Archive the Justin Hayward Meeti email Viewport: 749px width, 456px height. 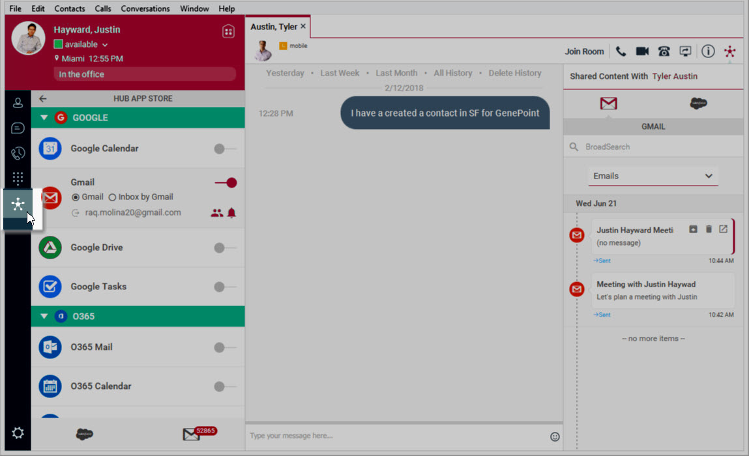[693, 229]
